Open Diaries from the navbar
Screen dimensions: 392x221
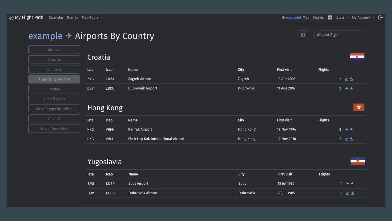[72, 17]
